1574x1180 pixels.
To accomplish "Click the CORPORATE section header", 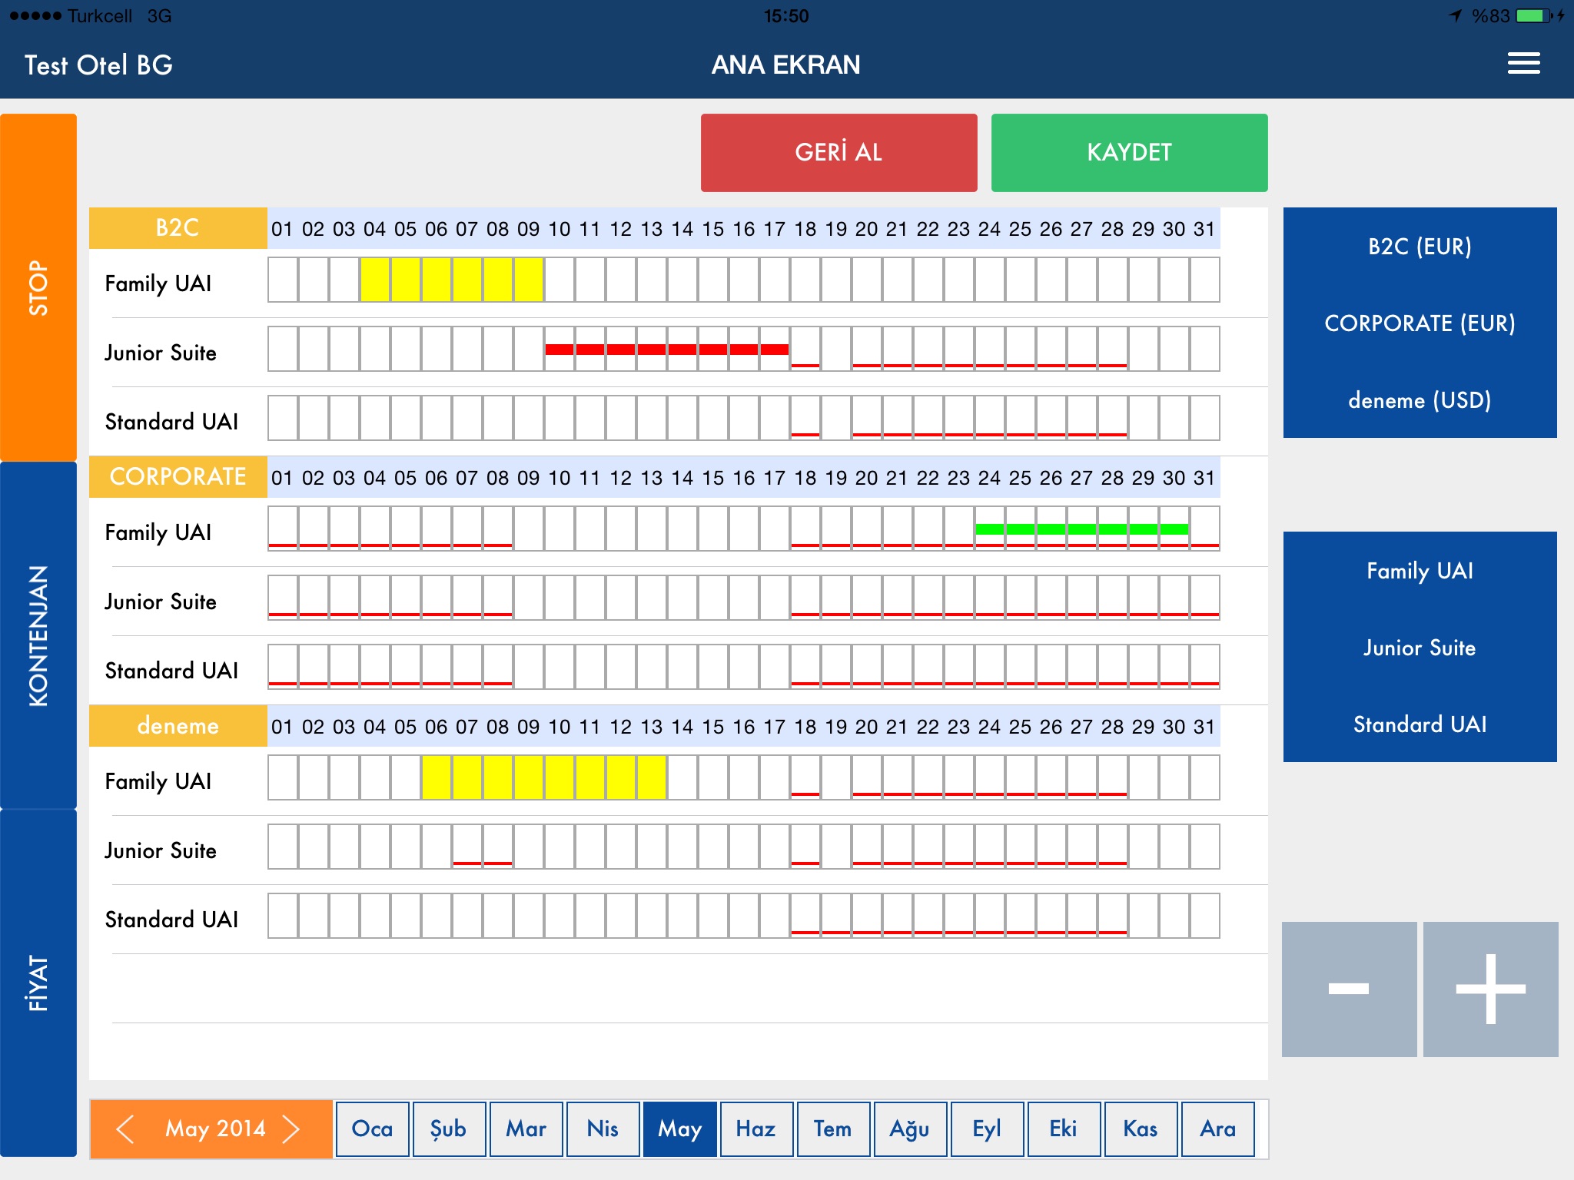I will pos(178,477).
